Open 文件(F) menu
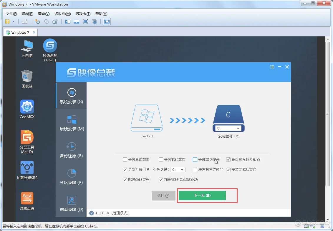The height and width of the screenshot is (231, 333). [11, 14]
